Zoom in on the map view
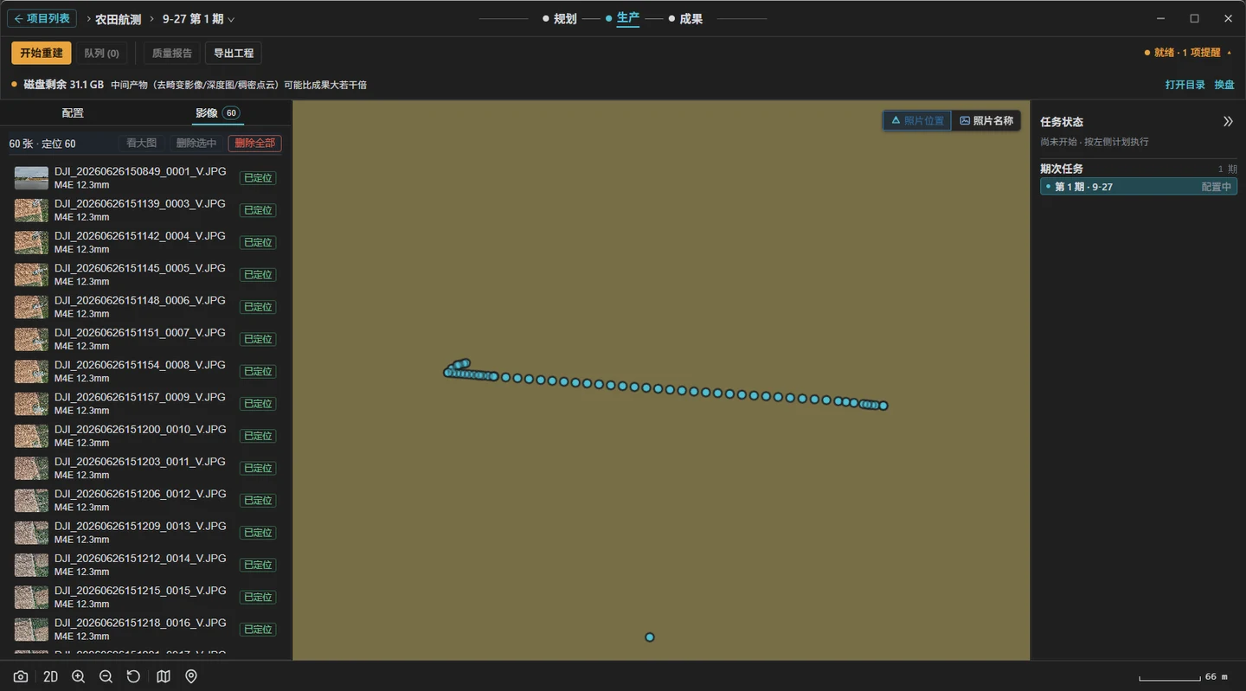1246x691 pixels. (x=78, y=676)
